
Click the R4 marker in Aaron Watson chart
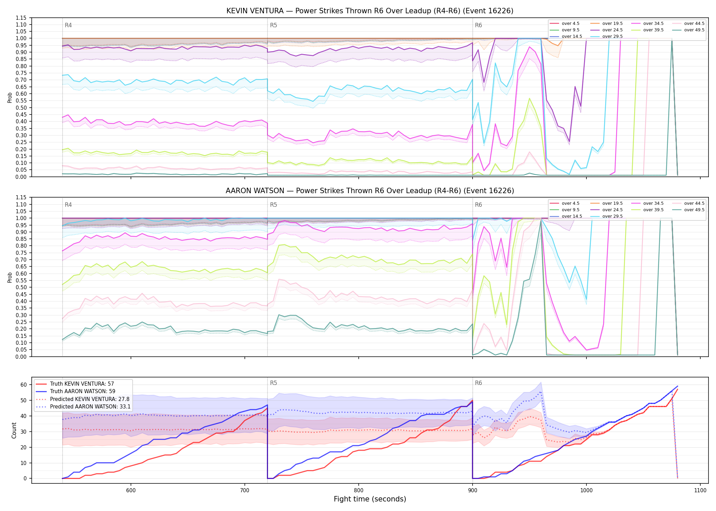point(68,205)
